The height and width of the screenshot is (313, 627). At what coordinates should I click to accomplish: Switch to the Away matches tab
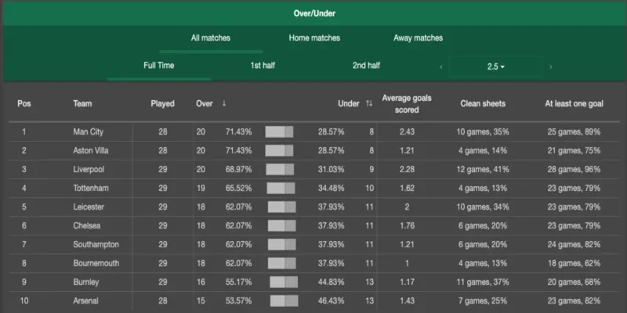click(x=418, y=38)
